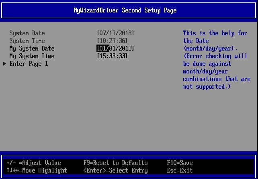
Task: Click the arrow marker beside Enter Page 1
Action: click(x=5, y=64)
